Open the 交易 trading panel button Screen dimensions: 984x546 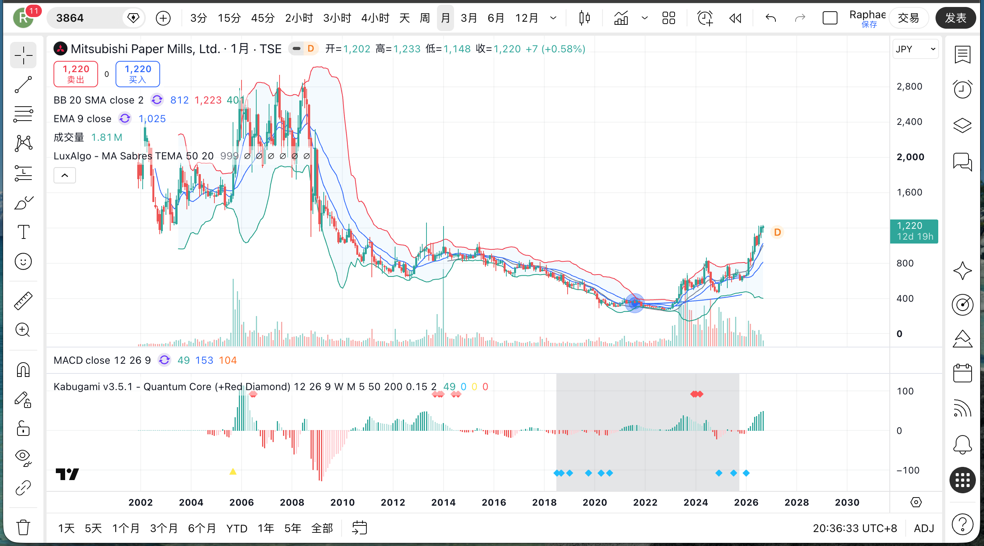click(x=908, y=18)
